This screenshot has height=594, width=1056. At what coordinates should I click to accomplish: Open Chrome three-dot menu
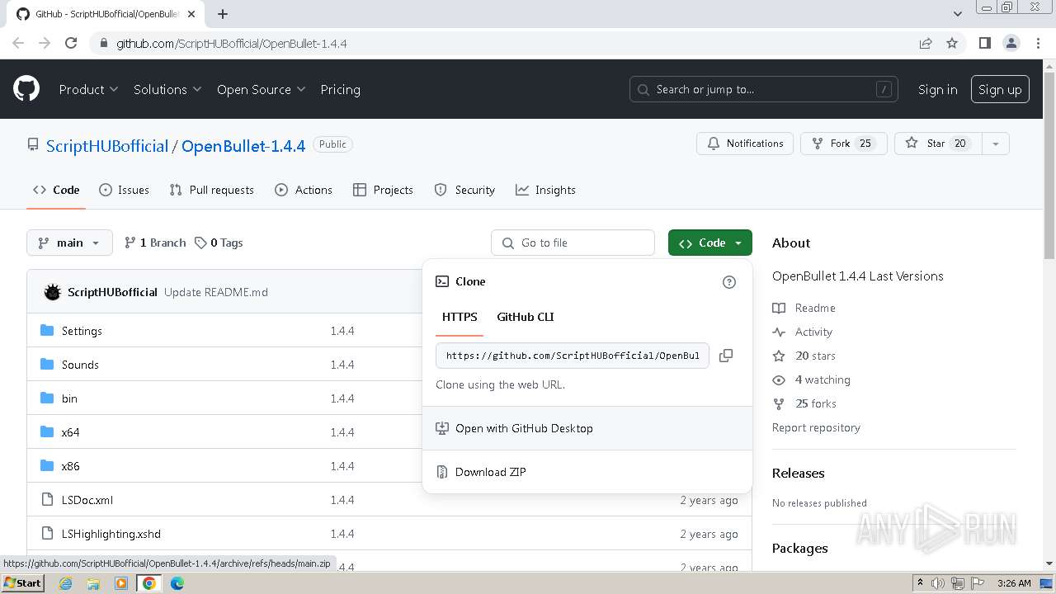coord(1038,43)
